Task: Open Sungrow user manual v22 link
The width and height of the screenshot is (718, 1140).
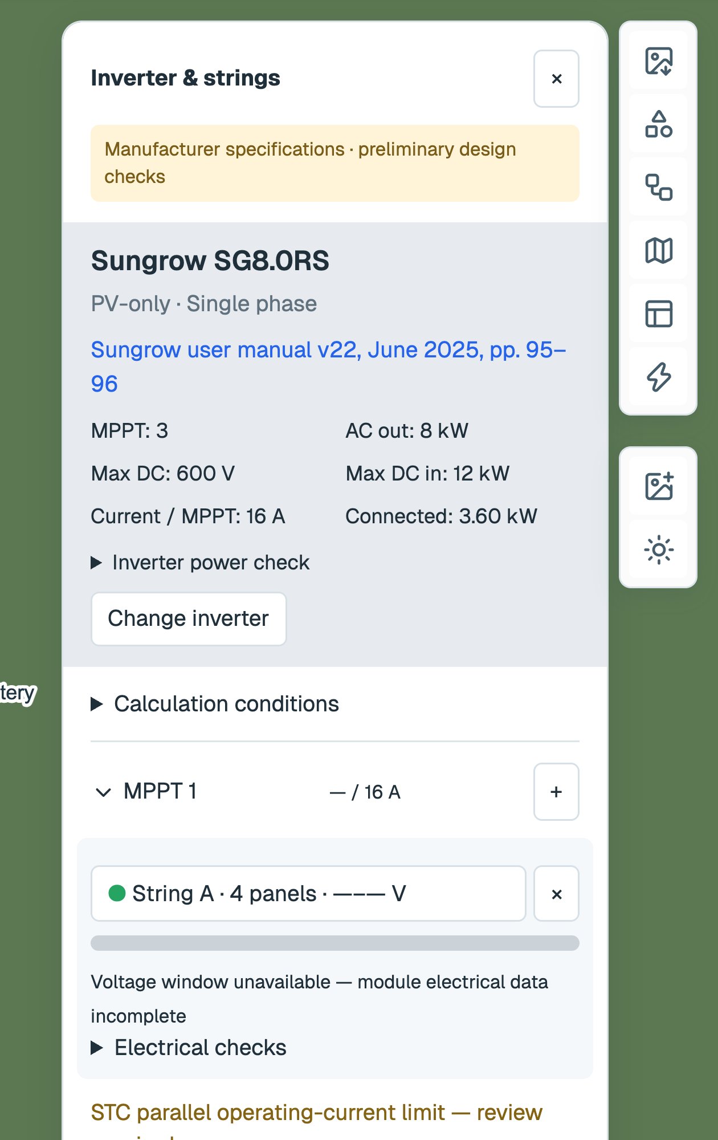Action: coord(329,367)
